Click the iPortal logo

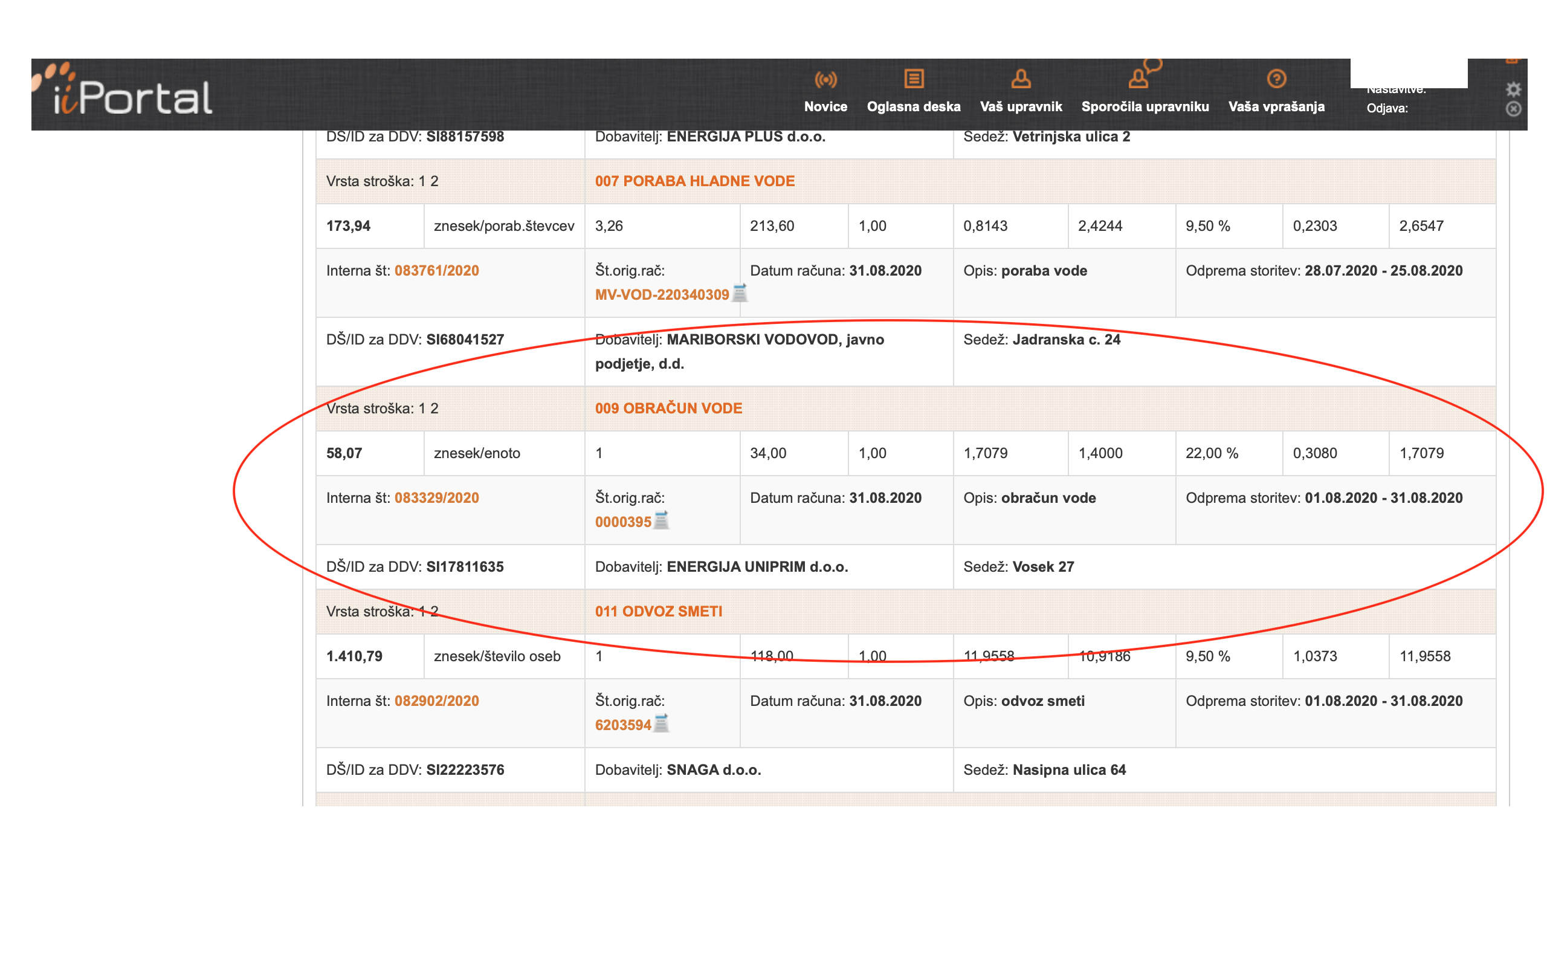point(123,91)
